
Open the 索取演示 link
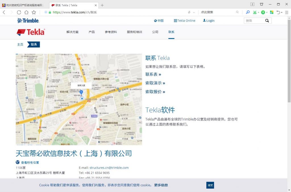click(155, 83)
